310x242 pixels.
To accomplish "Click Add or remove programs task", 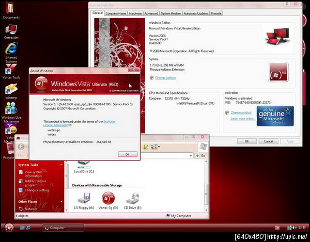I will click(x=35, y=183).
